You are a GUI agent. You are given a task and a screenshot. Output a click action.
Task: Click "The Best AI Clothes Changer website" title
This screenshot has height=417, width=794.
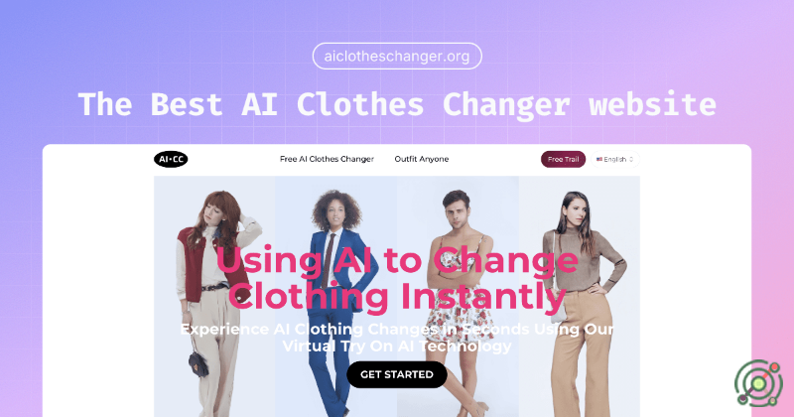click(397, 104)
